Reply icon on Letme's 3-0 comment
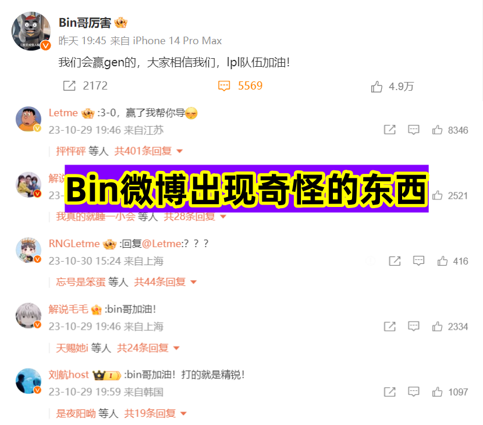483x425 pixels. click(x=413, y=130)
